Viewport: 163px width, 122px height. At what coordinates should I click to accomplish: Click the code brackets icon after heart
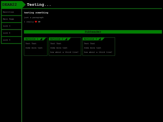(x=39, y=22)
